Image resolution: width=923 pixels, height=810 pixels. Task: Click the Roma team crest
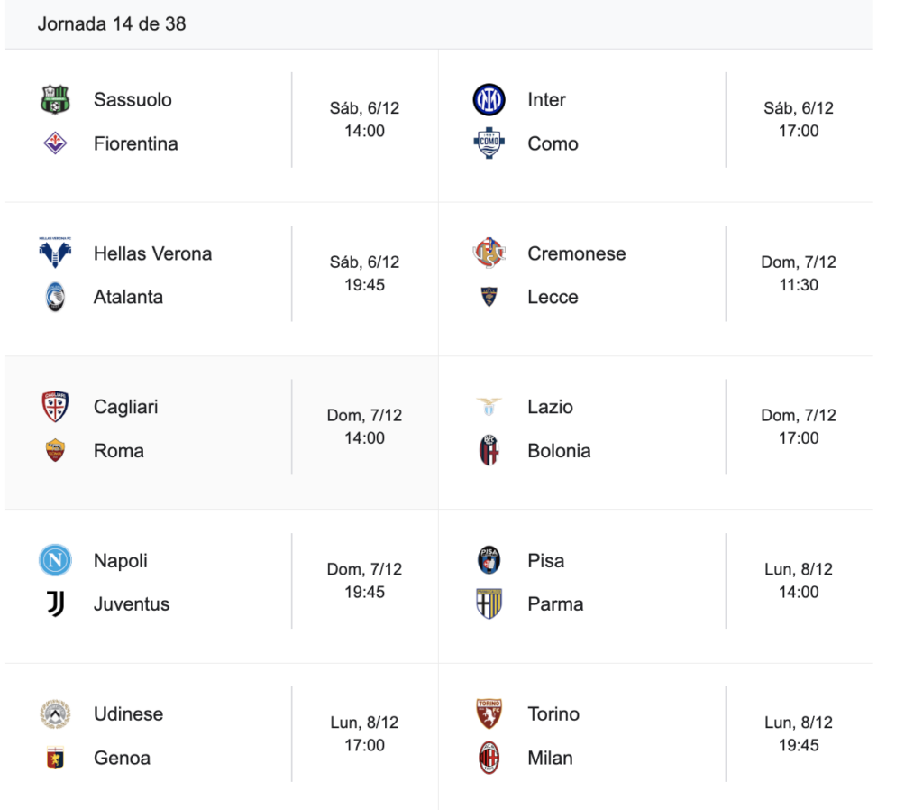(55, 451)
